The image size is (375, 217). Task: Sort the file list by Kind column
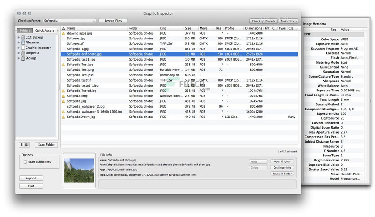[171, 28]
